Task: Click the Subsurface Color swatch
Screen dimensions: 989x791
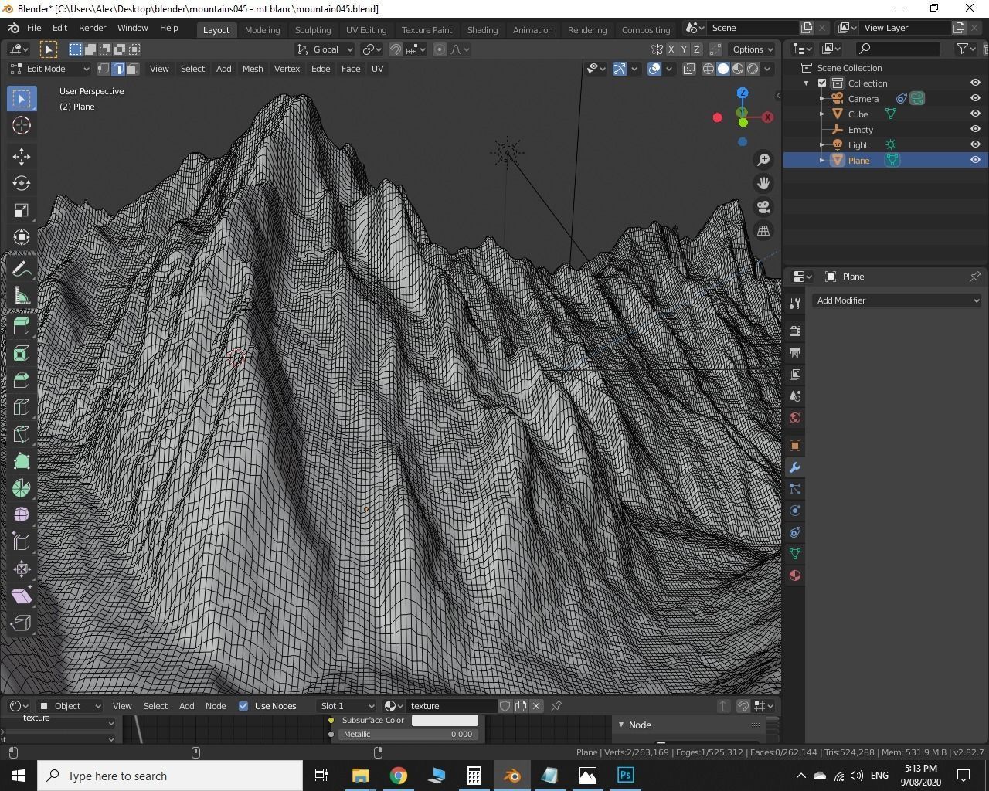Action: click(x=445, y=721)
